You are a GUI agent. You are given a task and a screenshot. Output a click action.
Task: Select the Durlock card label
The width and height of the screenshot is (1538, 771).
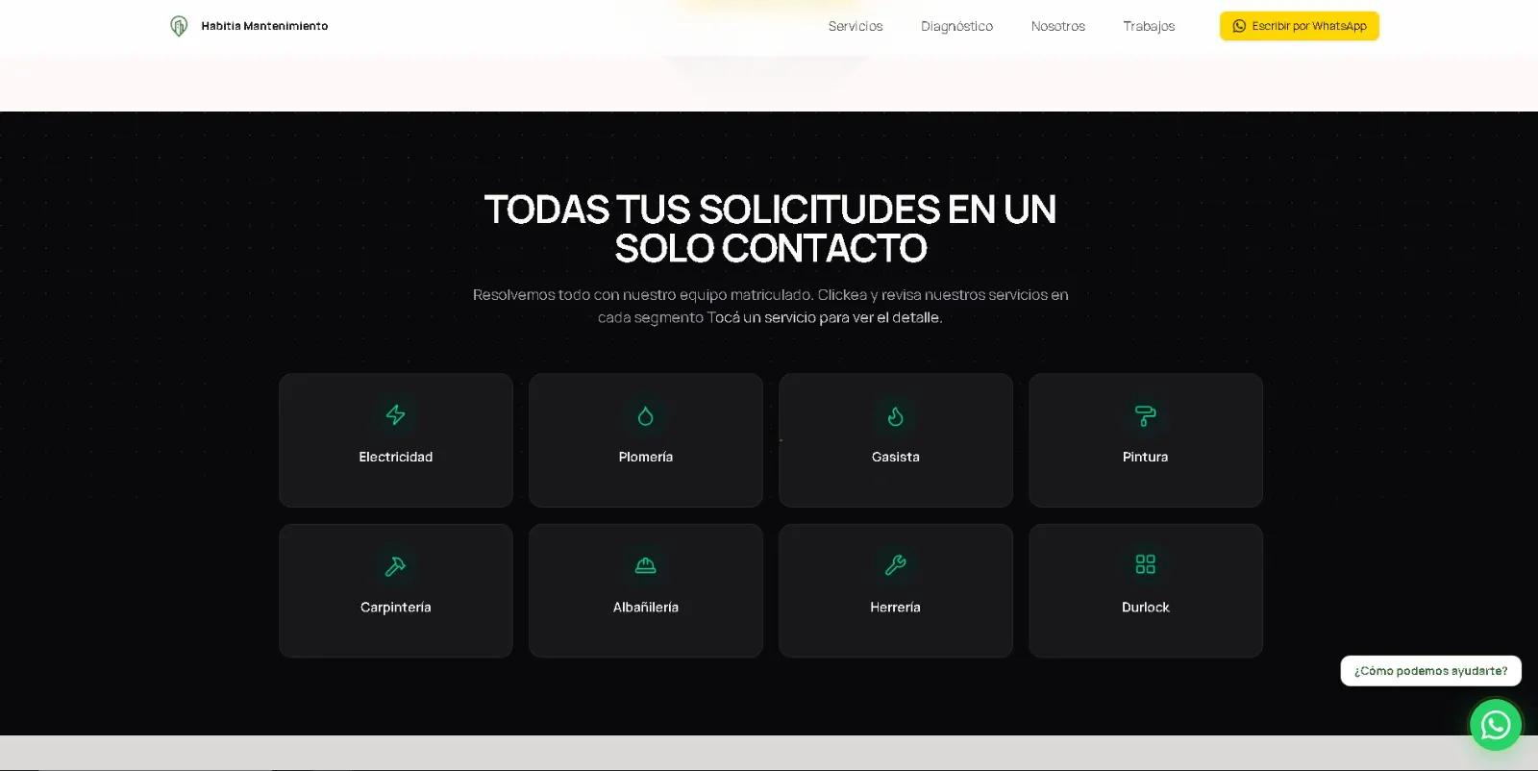pos(1146,608)
